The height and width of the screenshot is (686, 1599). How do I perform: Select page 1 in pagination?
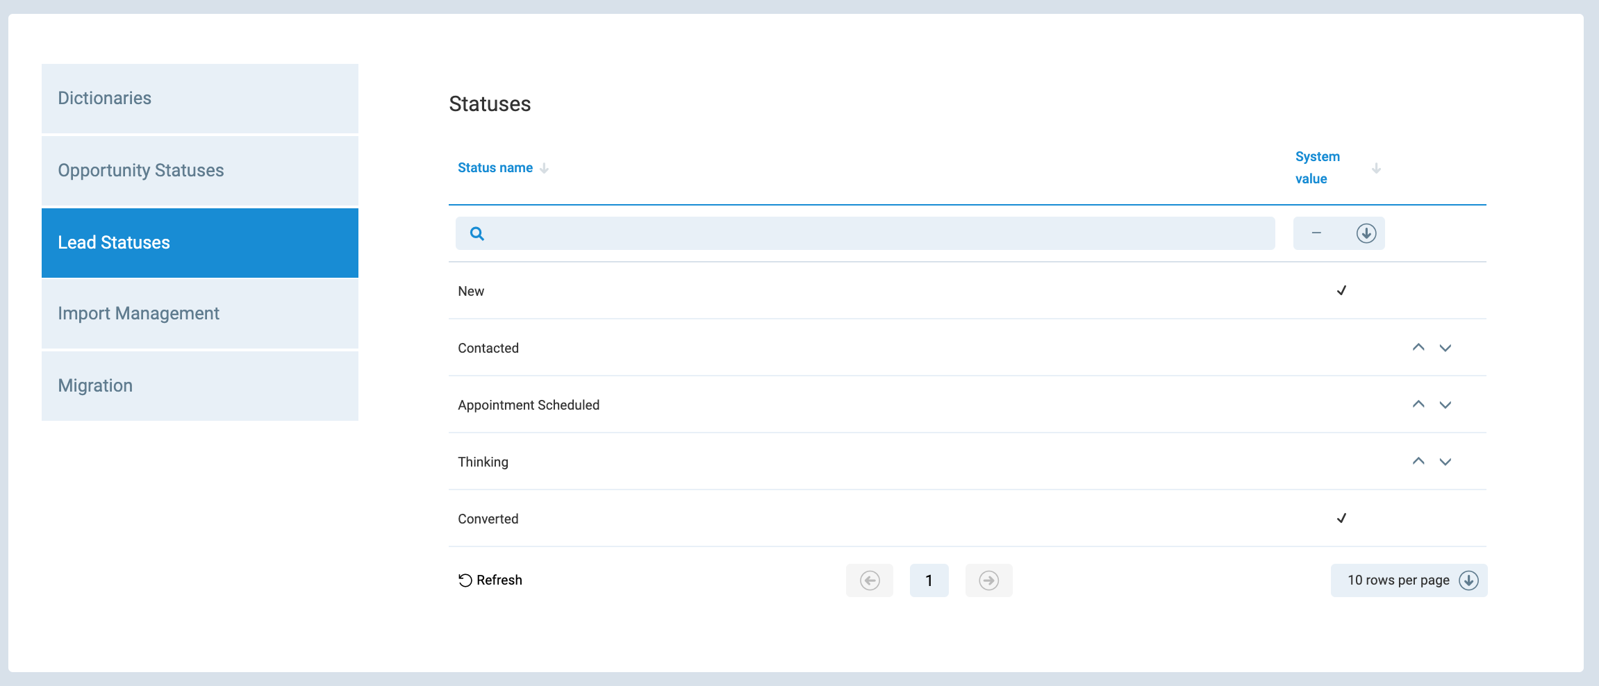point(929,580)
